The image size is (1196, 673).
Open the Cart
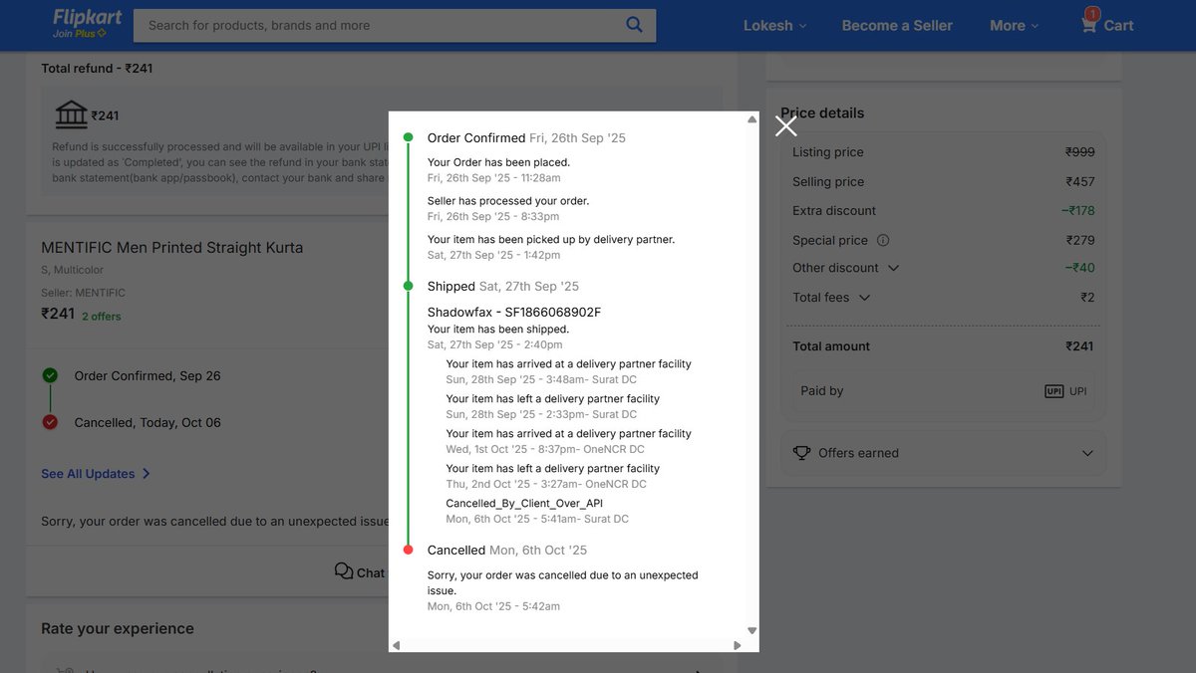click(1106, 24)
